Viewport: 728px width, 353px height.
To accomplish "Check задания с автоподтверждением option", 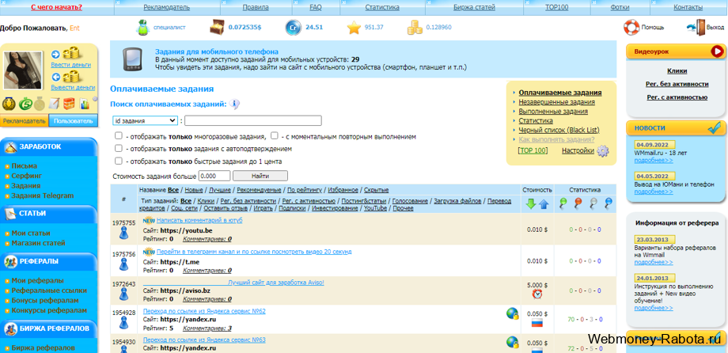I will (x=119, y=149).
